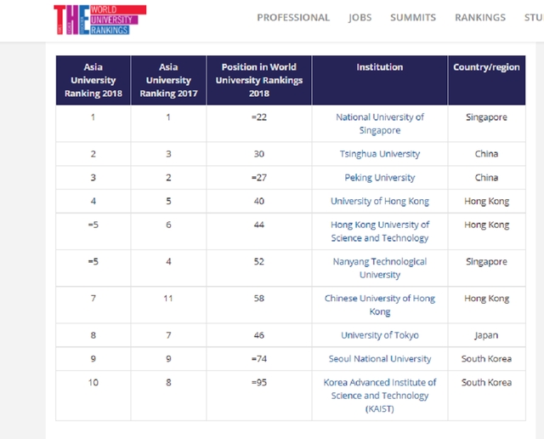This screenshot has width=544, height=439.
Task: Click world position 46 in Tokyo row
Action: click(x=258, y=335)
